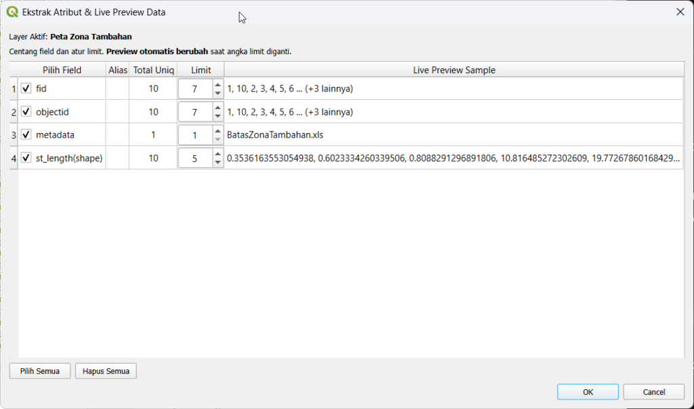Increase st_length(shape) limit with up arrow
694x409 pixels.
tap(218, 153)
